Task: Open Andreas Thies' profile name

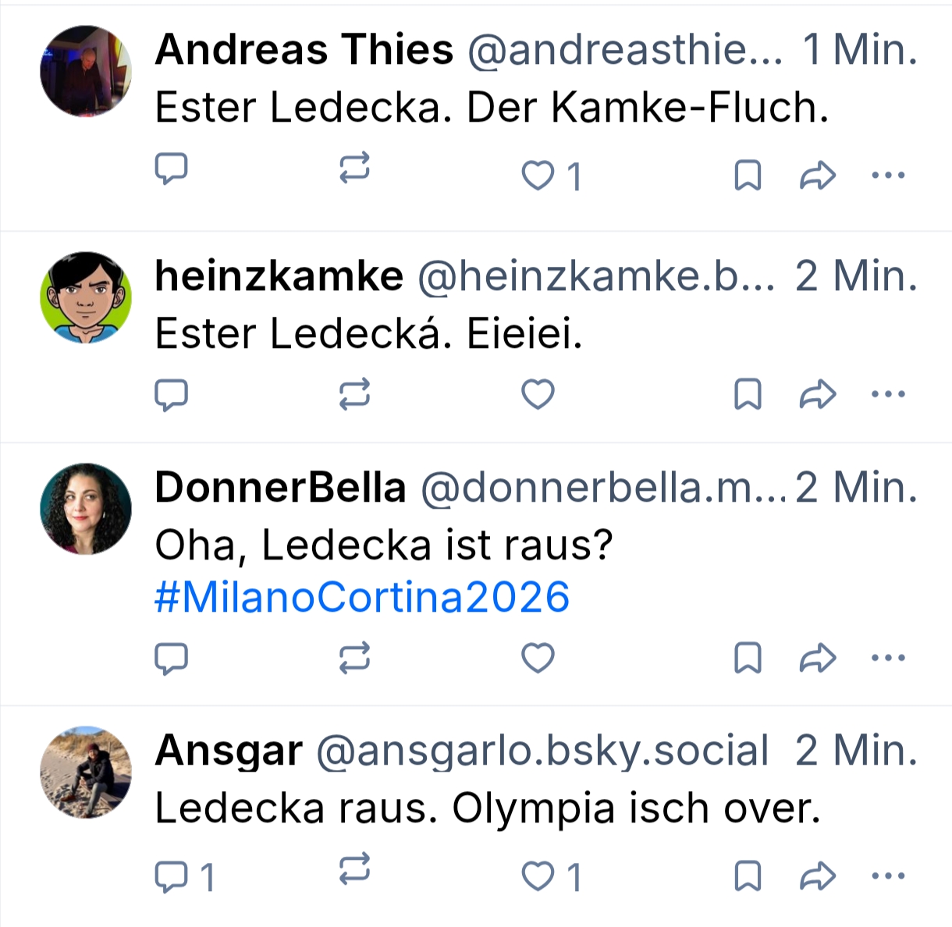Action: 304,50
